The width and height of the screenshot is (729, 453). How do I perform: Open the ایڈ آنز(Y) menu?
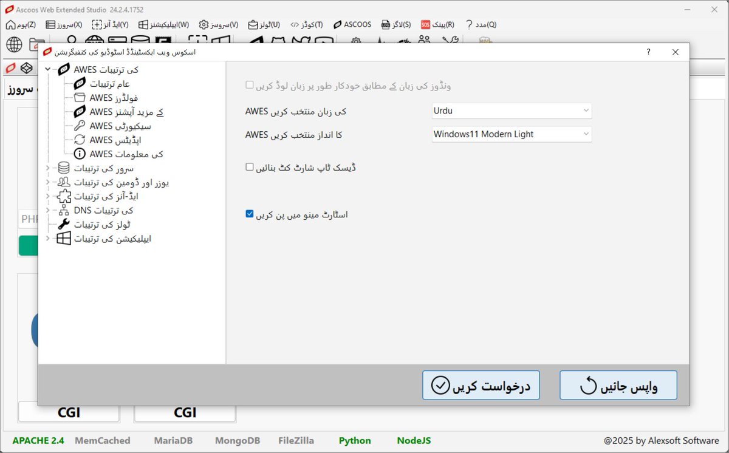tap(110, 25)
